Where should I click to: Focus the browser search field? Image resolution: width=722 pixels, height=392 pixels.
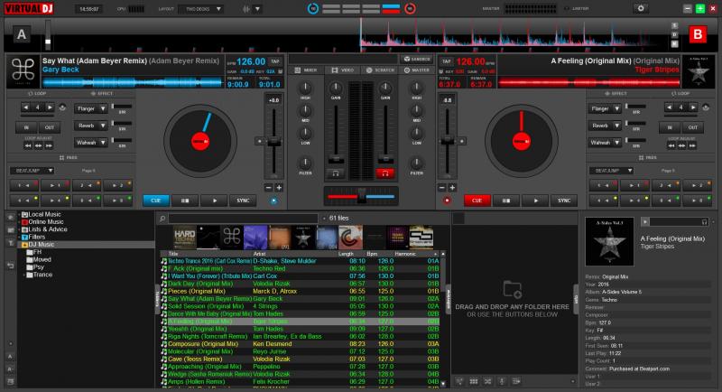click(243, 219)
